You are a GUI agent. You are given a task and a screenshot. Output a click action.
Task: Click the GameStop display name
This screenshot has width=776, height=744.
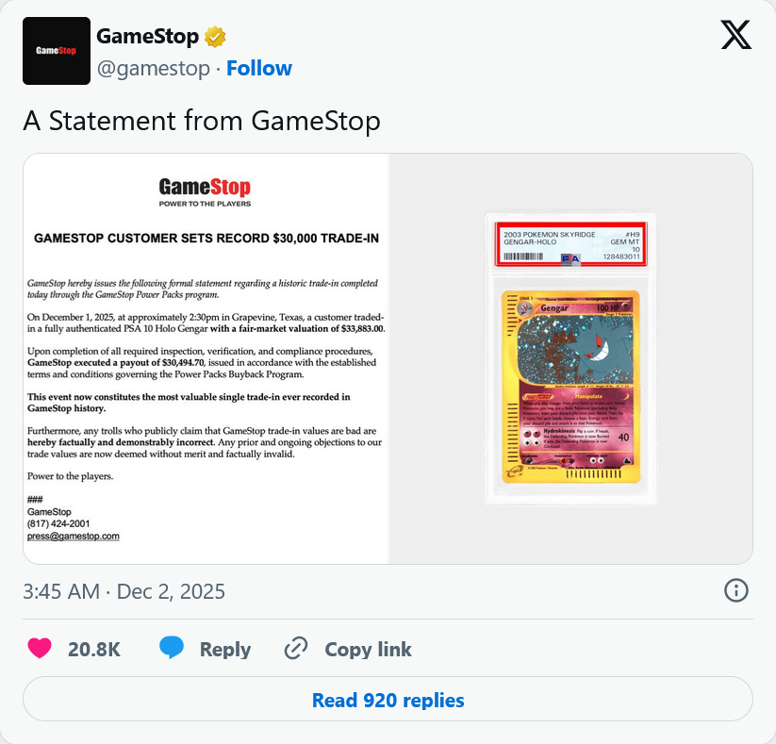(x=147, y=37)
